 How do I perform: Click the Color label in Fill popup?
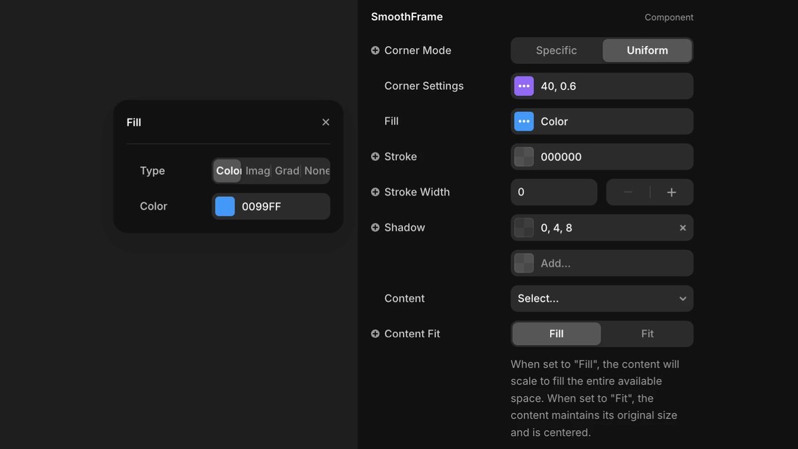[154, 206]
